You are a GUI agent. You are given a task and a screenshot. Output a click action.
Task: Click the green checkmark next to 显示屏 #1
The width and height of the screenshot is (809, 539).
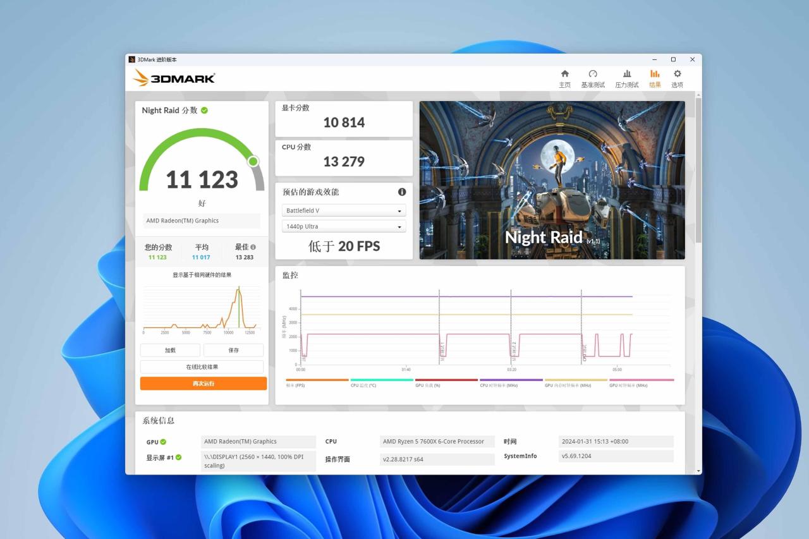pyautogui.click(x=178, y=457)
